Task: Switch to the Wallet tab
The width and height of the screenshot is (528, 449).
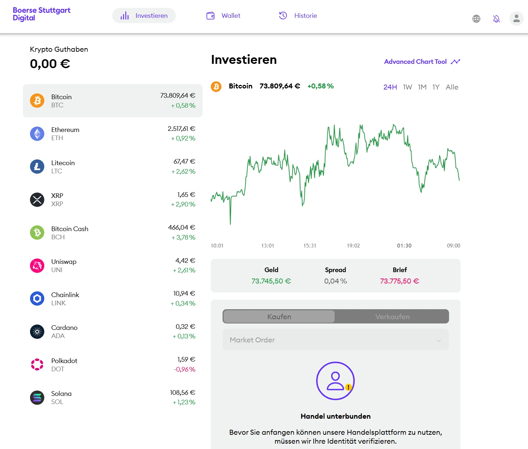Action: click(x=224, y=16)
